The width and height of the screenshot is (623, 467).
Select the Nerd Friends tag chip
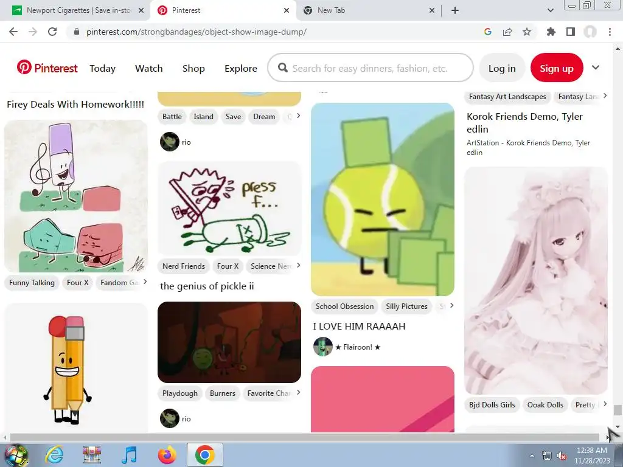[x=184, y=266]
